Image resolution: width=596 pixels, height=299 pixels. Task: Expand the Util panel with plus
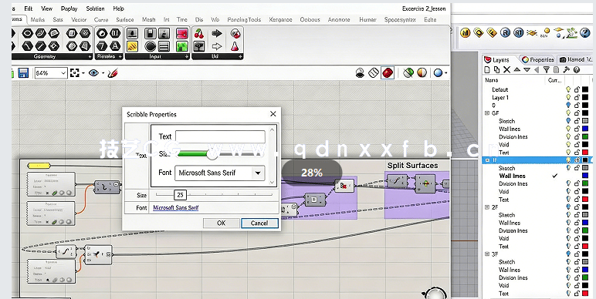click(x=241, y=56)
